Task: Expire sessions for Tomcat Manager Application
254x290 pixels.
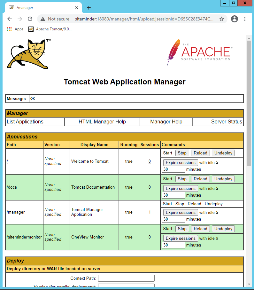Action: click(x=181, y=213)
